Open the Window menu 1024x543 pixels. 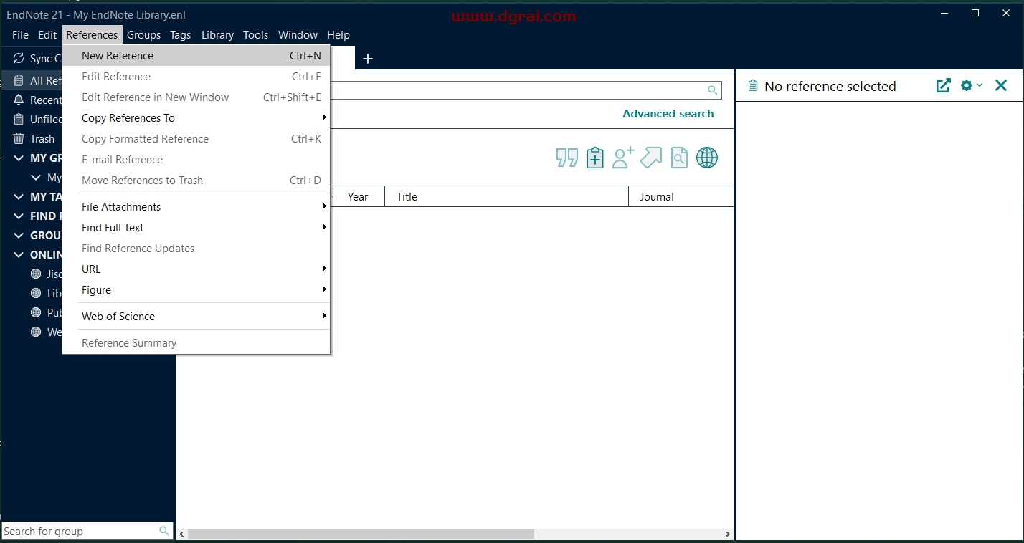point(298,34)
